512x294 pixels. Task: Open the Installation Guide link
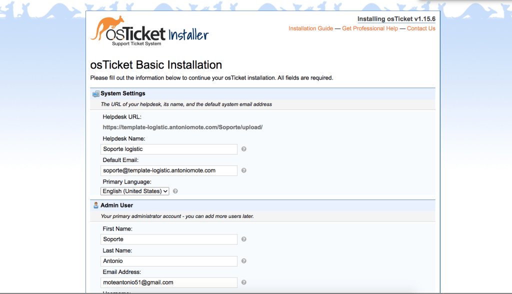click(x=310, y=28)
